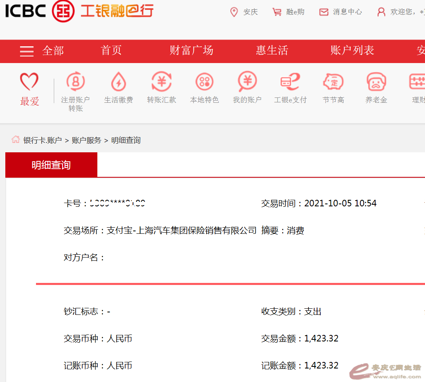Open 生活缴费 water drop icon
Viewport: 425px width, 382px height.
(x=118, y=82)
